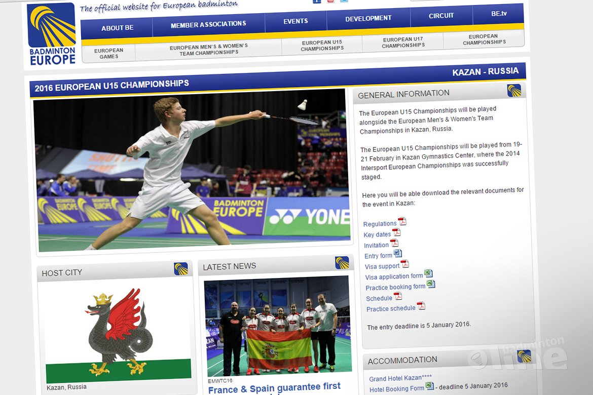Click the shuttlecock icon in Host City header
The height and width of the screenshot is (395, 593).
tap(181, 268)
